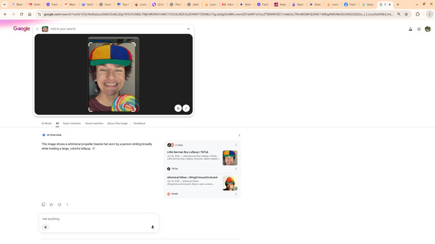Click the image search button beside expand
The height and width of the screenshot is (244, 435).
[178, 108]
